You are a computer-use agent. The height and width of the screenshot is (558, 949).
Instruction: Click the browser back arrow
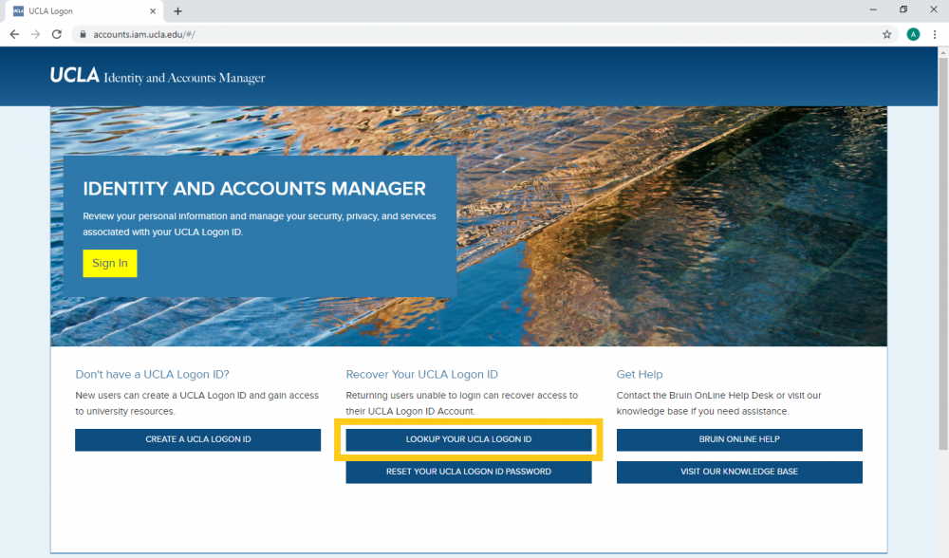[x=14, y=34]
